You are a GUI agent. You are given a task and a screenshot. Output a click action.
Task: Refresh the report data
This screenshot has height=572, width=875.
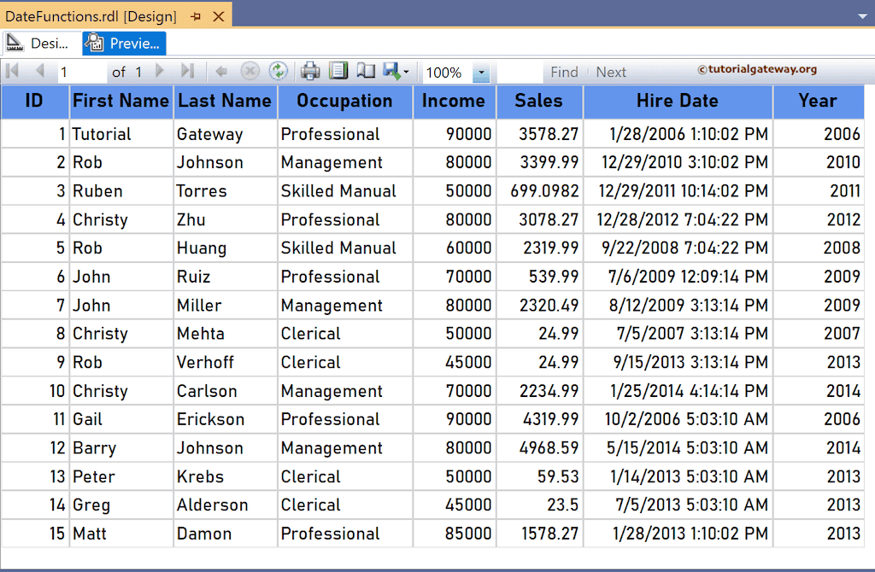[x=278, y=72]
